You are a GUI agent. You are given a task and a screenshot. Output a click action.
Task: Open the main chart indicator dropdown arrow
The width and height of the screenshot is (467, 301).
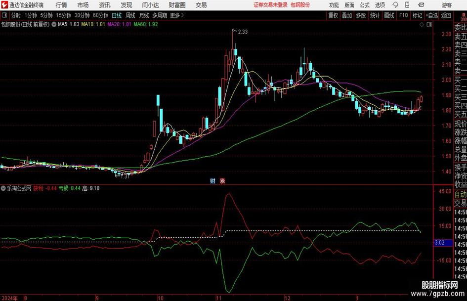(x=54, y=24)
